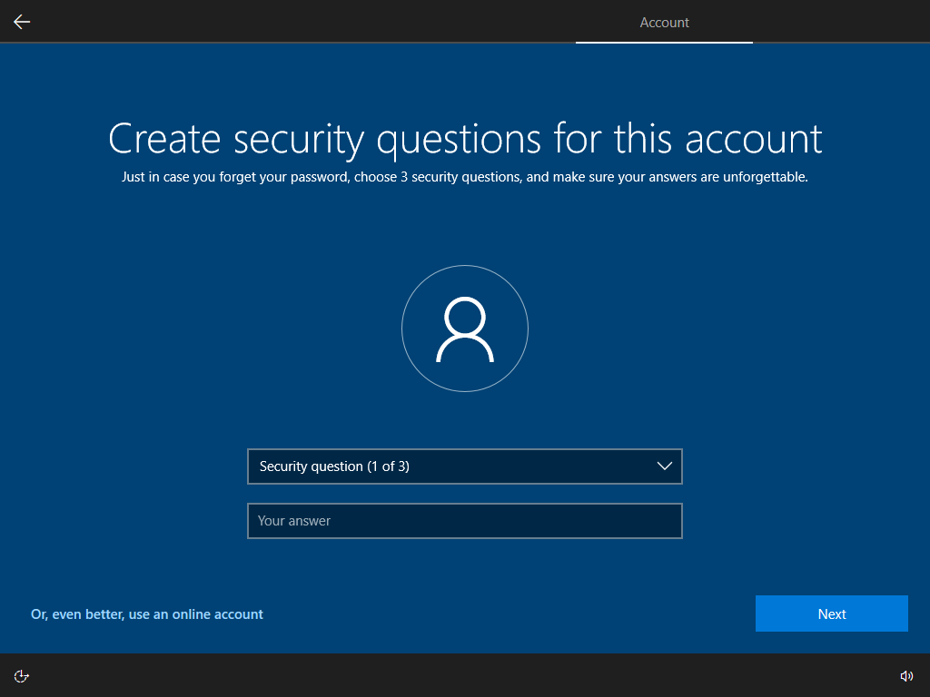This screenshot has height=697, width=930.
Task: Click the Next button
Action: (x=832, y=614)
